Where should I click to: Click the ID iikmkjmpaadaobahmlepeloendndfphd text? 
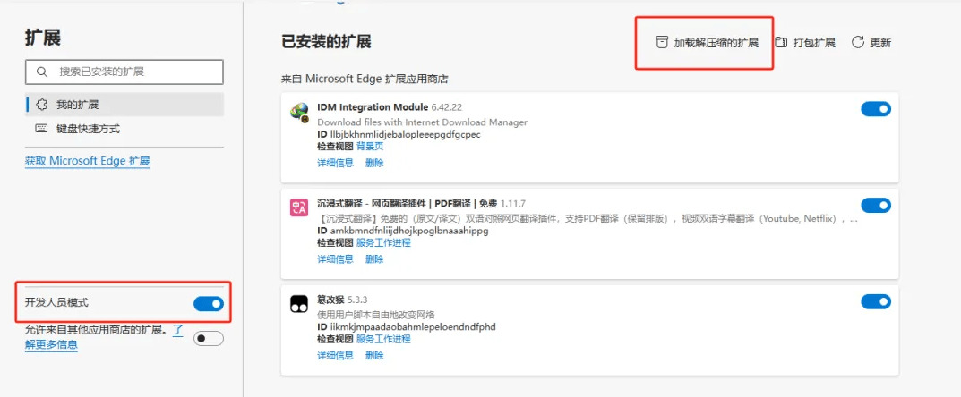413,326
